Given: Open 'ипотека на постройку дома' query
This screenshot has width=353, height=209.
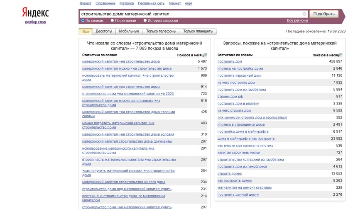Looking at the screenshot, I should (240, 68).
